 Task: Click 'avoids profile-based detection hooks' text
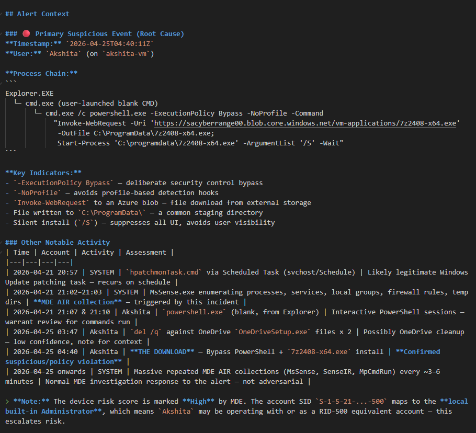(146, 193)
